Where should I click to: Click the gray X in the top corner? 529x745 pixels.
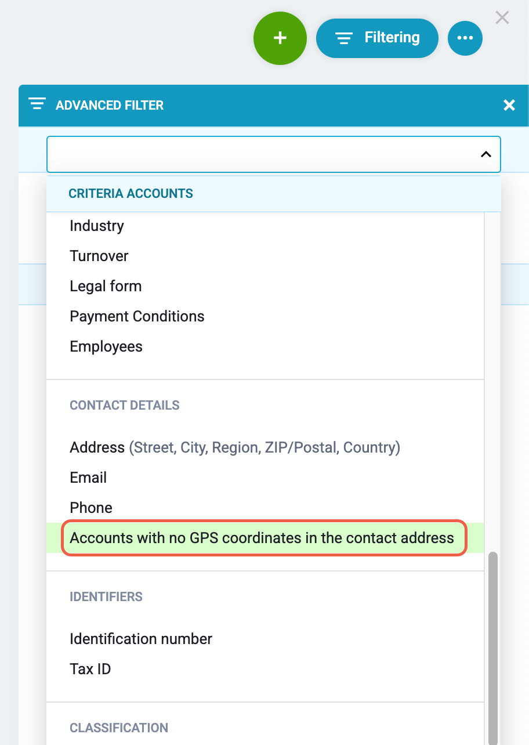click(x=502, y=17)
